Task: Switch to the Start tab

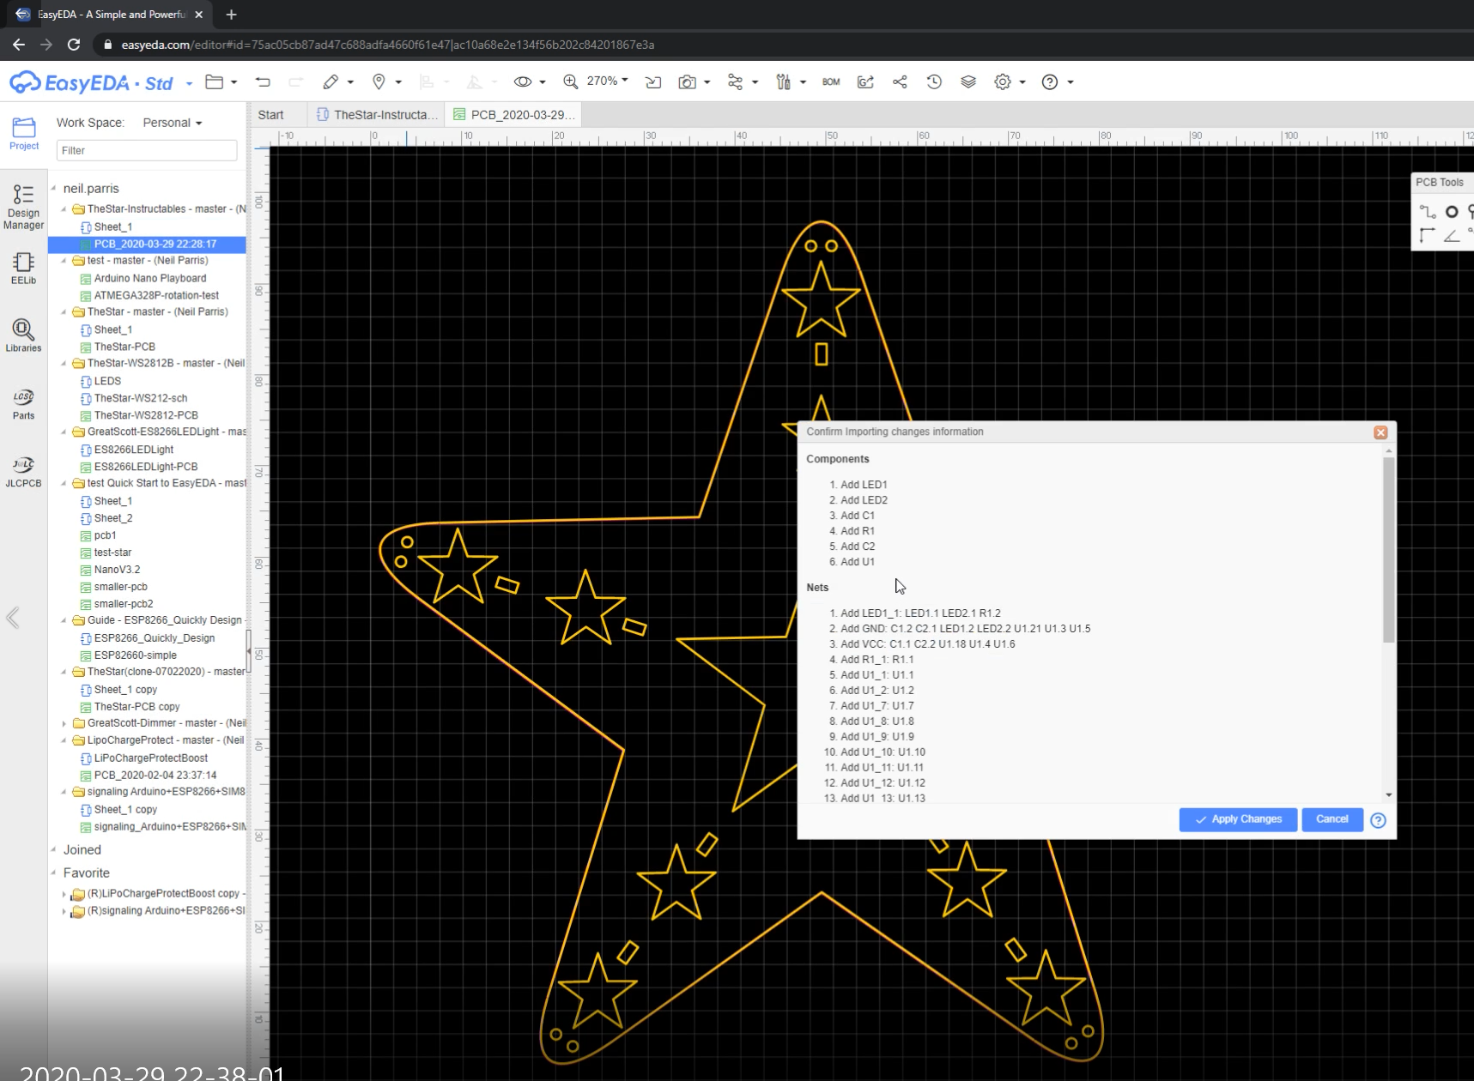Action: tap(270, 114)
